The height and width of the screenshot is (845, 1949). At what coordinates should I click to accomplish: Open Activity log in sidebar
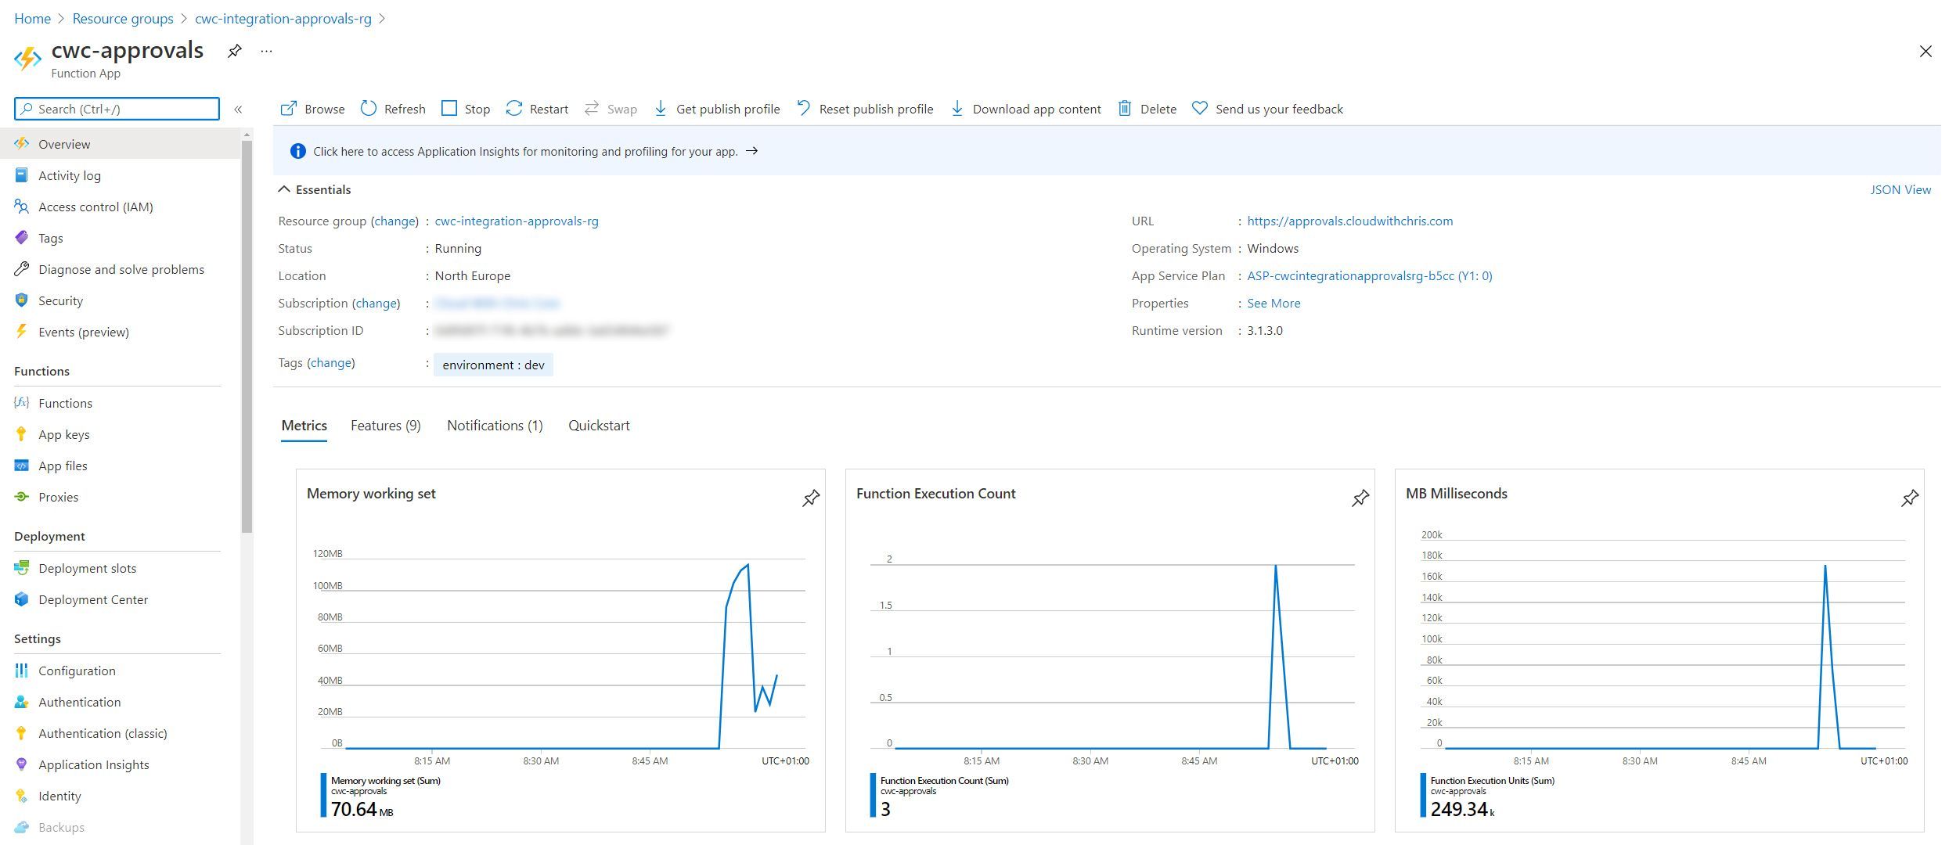(119, 175)
